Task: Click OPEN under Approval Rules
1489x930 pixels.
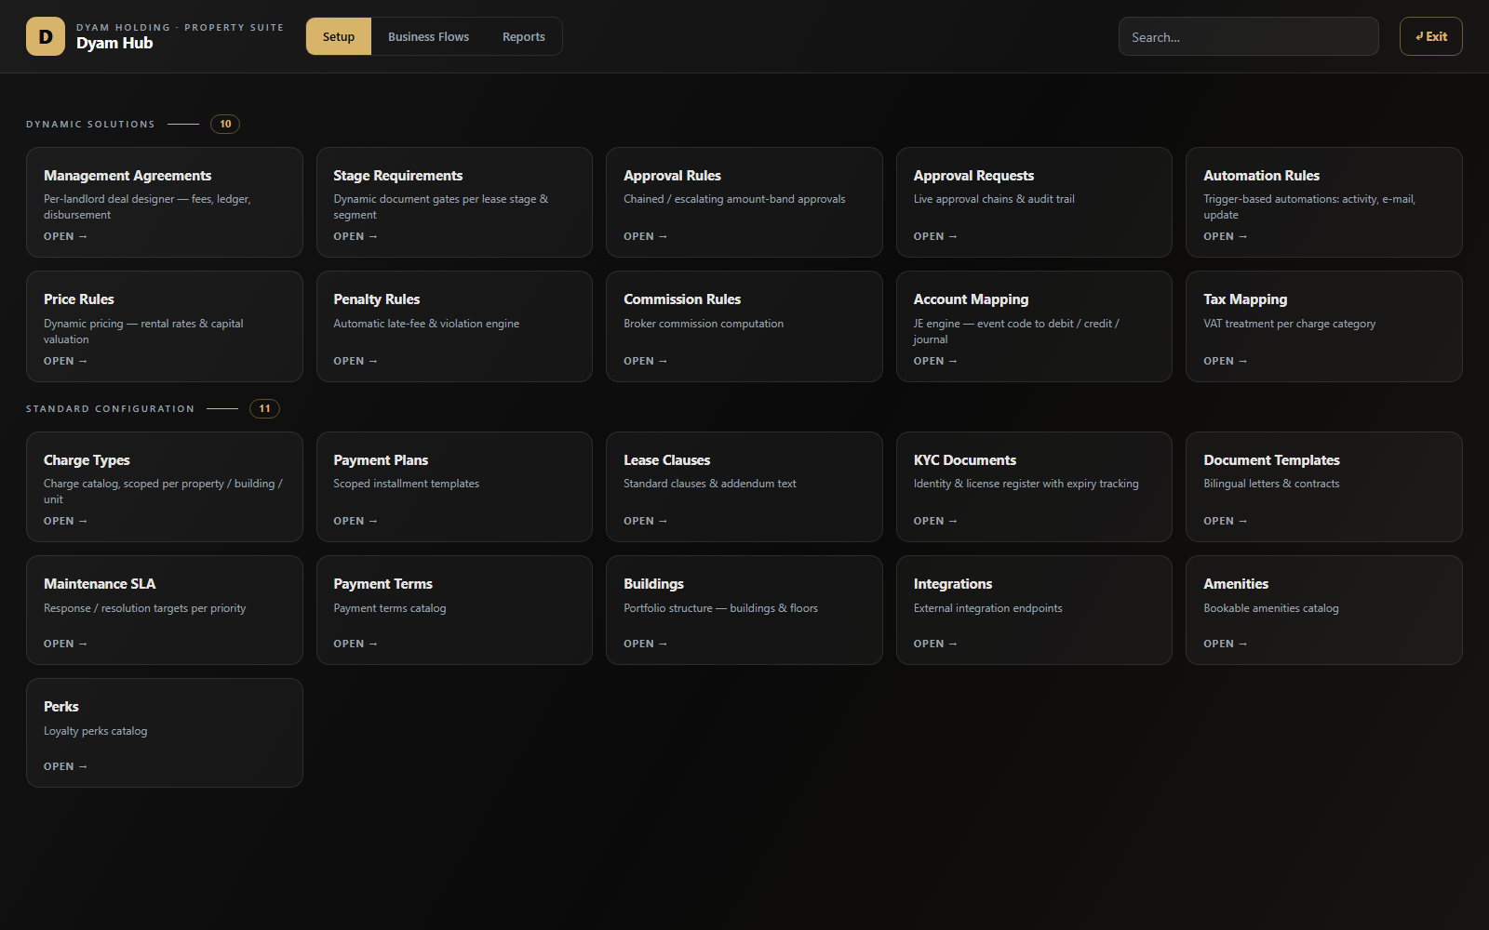Action: tap(645, 236)
